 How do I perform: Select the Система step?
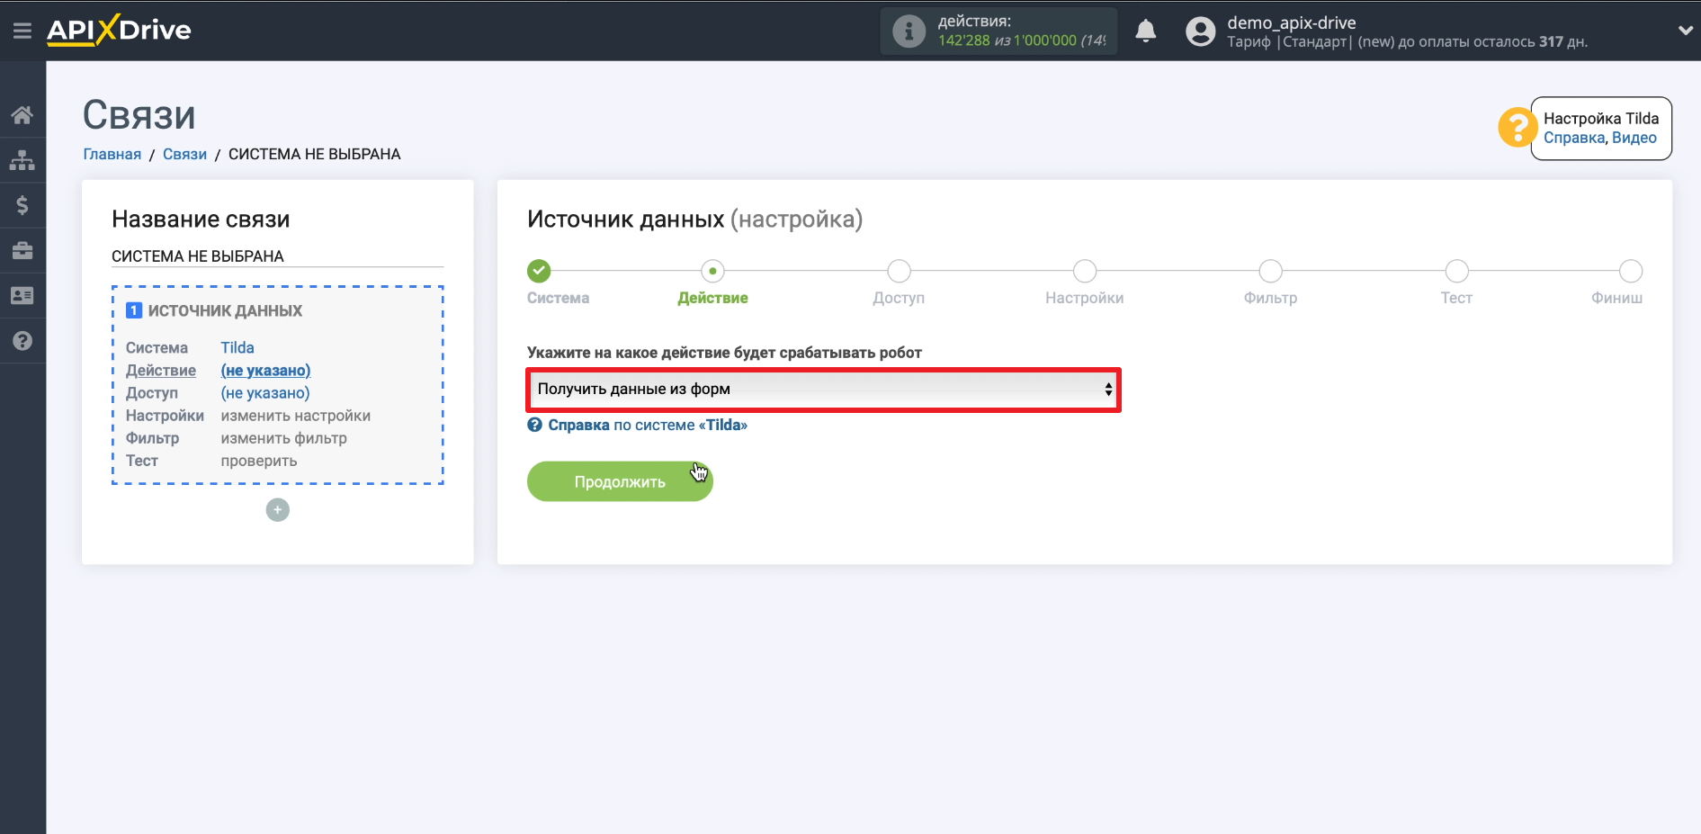point(539,271)
